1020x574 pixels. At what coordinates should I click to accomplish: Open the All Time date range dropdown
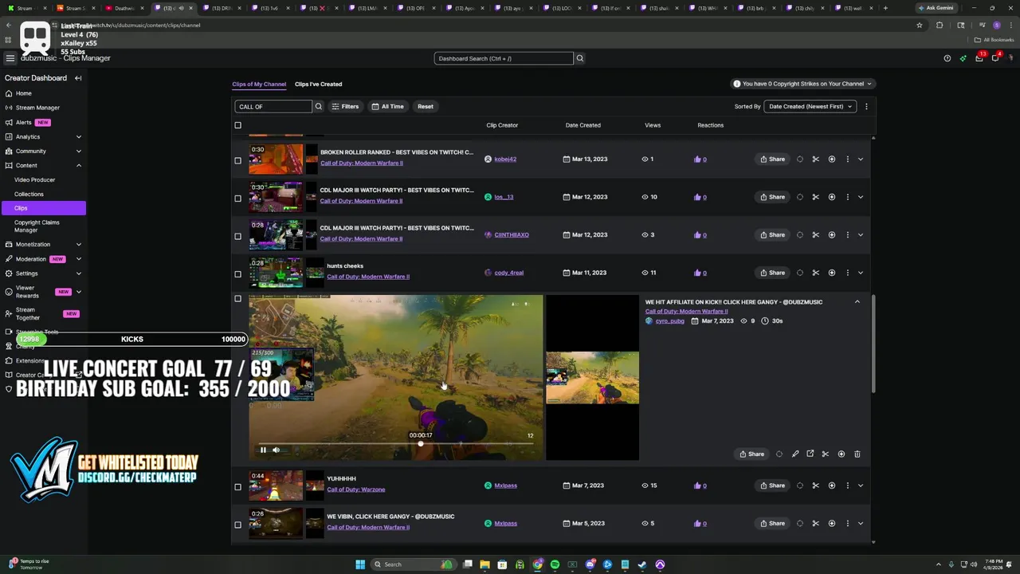[387, 106]
